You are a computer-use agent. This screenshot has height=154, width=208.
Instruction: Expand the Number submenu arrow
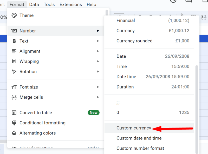tap(98, 31)
